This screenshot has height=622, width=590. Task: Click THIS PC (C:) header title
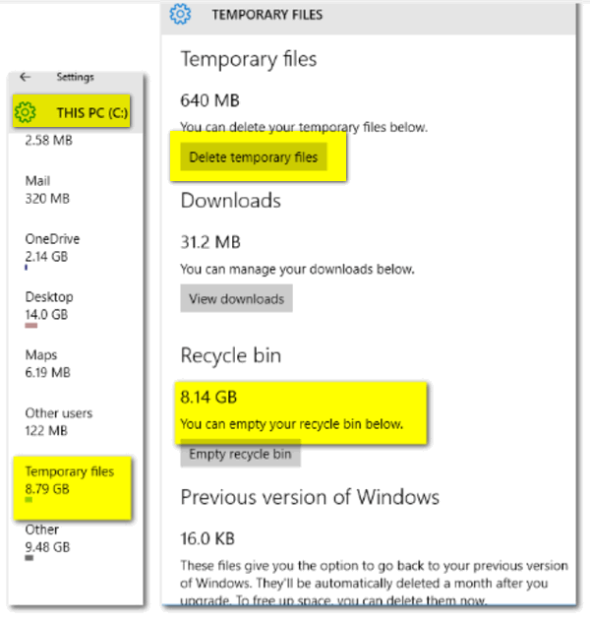91,113
